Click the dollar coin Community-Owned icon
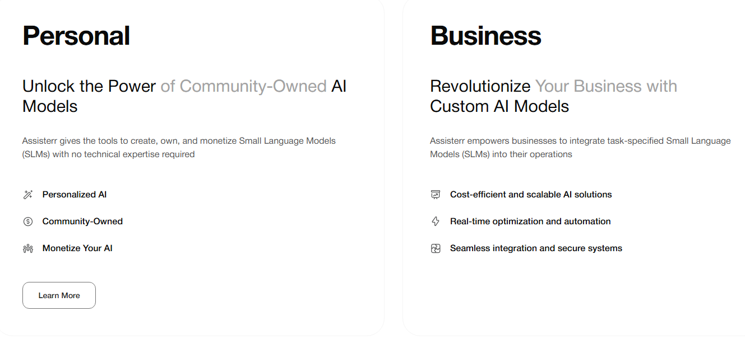745x344 pixels. click(28, 222)
